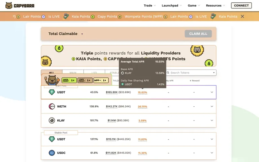
Task: Click the Search Tokens field
Action: click(191, 73)
